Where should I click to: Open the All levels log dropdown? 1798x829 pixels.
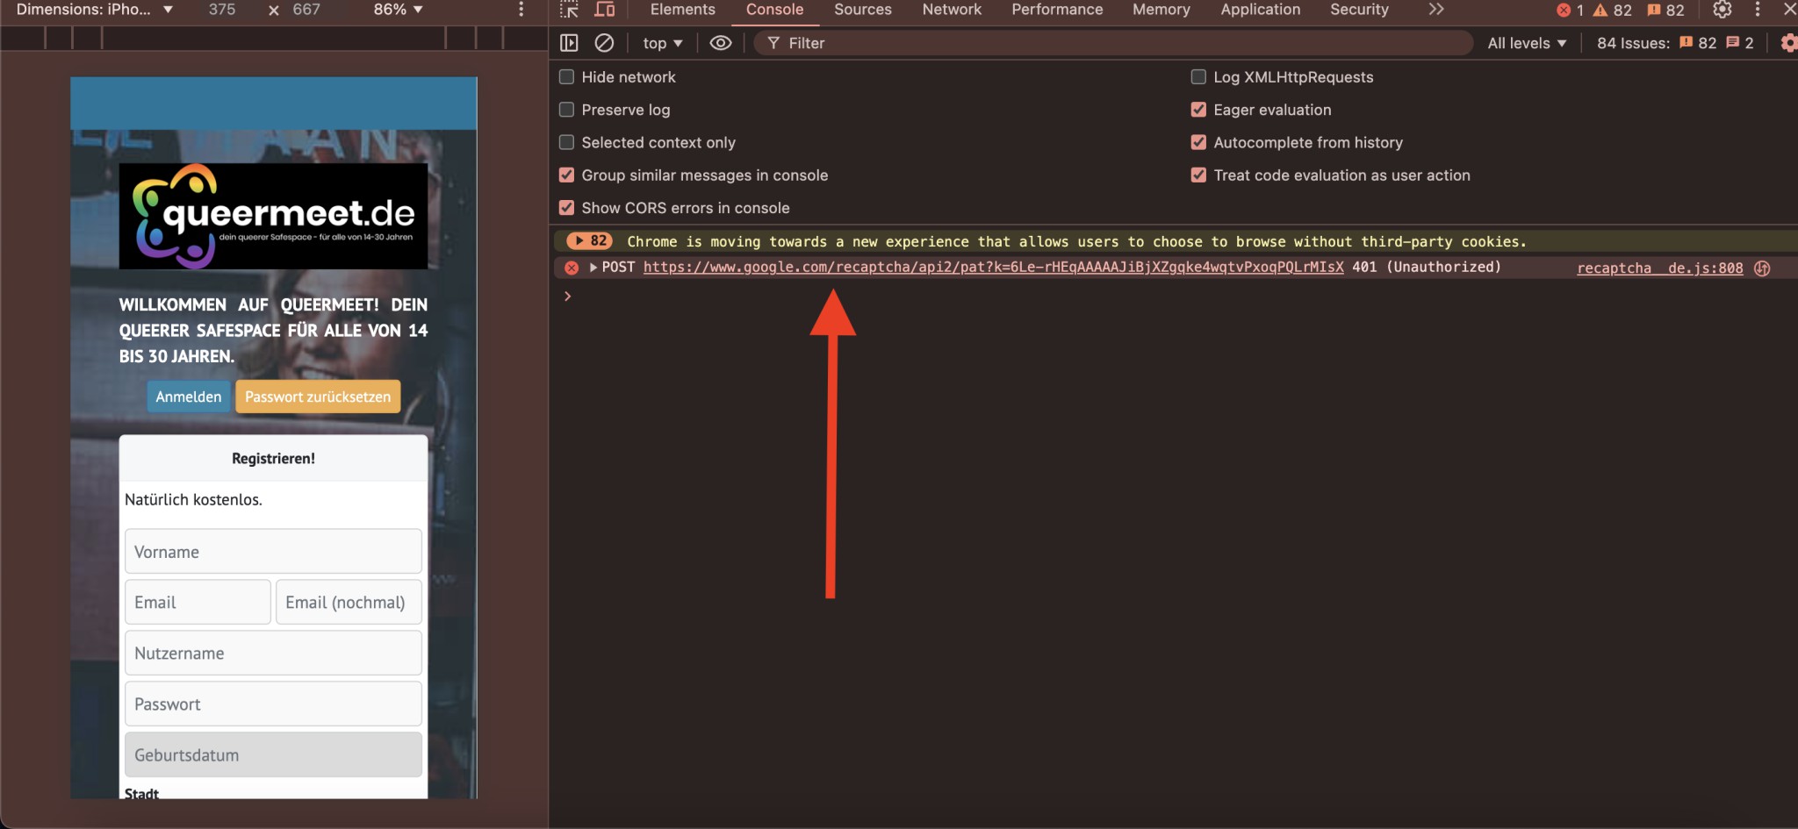click(1526, 43)
